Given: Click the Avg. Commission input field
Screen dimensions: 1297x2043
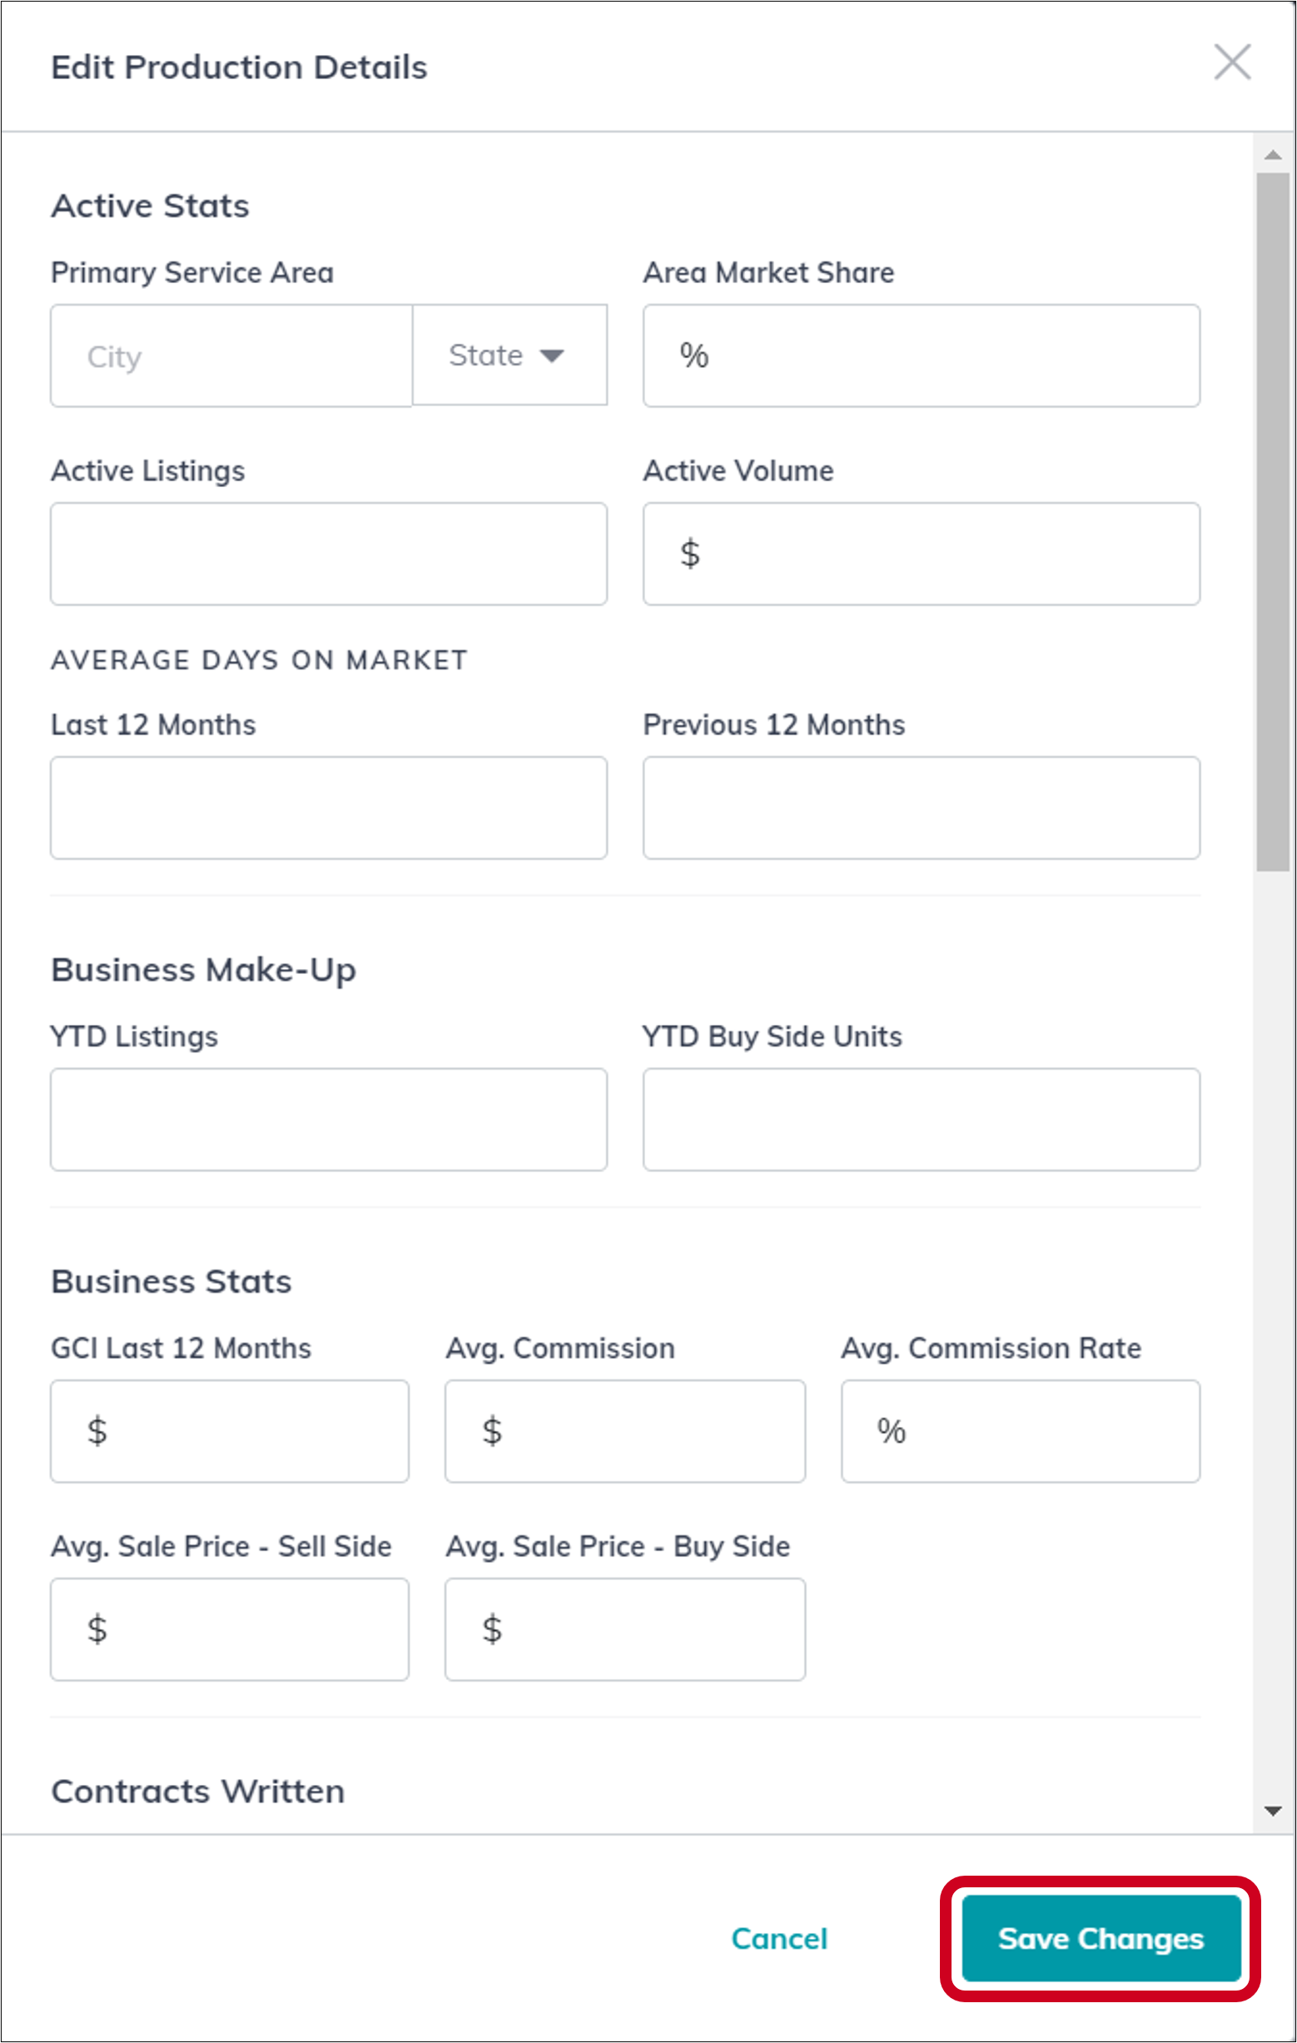Looking at the screenshot, I should click(x=624, y=1430).
